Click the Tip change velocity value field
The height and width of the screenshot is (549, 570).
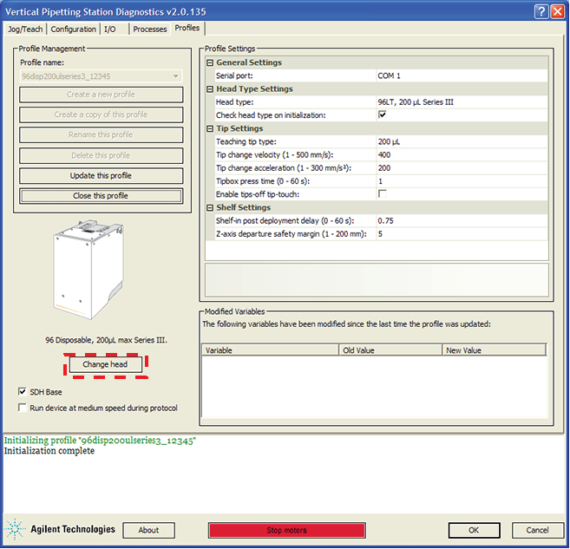point(460,154)
